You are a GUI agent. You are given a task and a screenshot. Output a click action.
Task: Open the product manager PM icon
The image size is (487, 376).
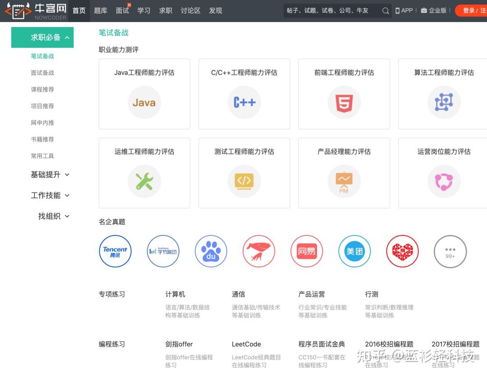pos(344,181)
